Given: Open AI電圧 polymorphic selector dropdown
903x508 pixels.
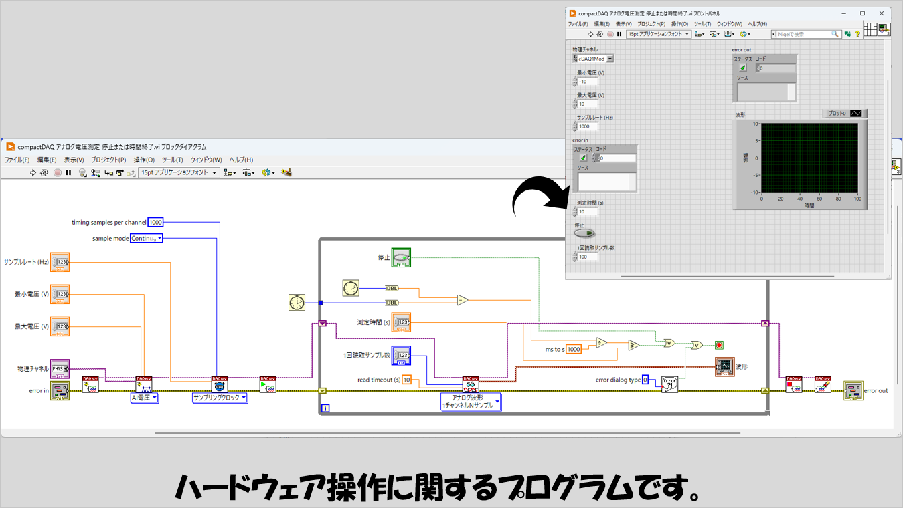Looking at the screenshot, I should tap(145, 398).
